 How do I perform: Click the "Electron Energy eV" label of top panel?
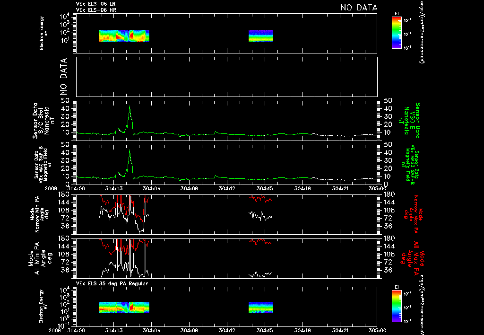[44, 33]
